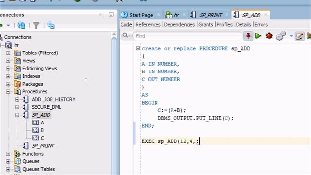Select parameter A under SP_ADD
This screenshot has width=311, height=175.
[x=42, y=122]
